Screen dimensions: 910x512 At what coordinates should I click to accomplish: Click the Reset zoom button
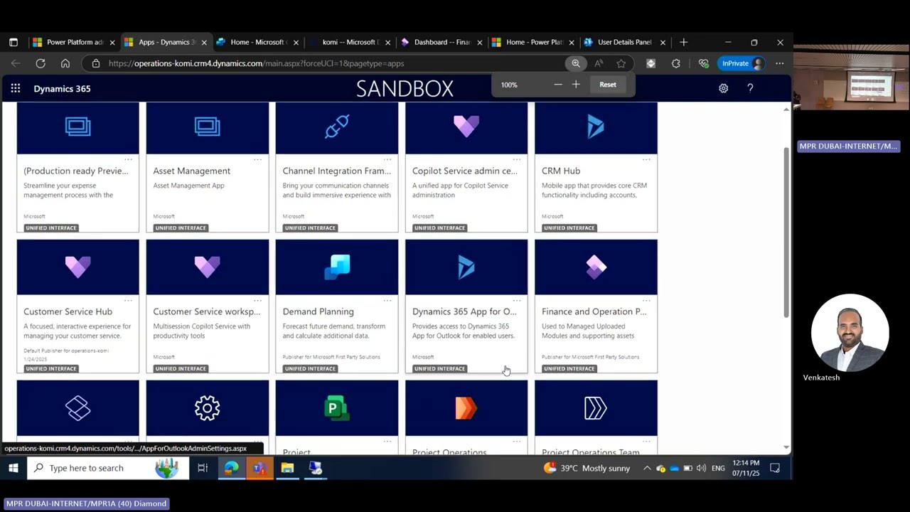point(608,85)
